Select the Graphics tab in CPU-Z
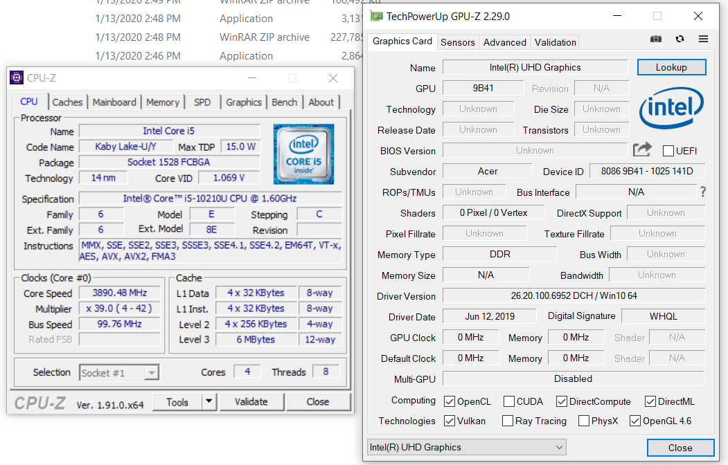 244,102
